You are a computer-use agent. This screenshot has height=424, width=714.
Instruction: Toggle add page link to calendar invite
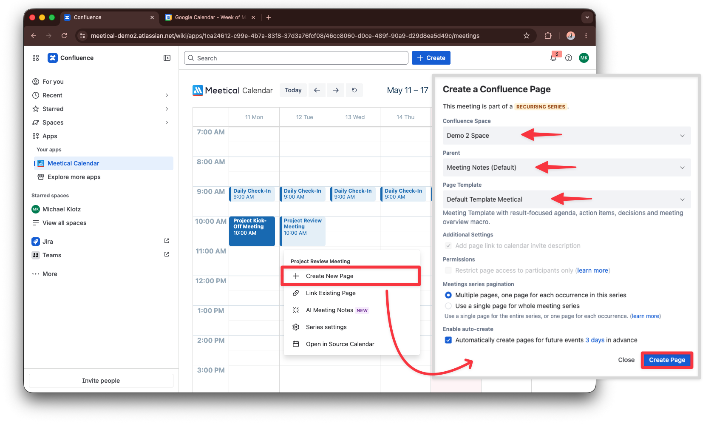tap(448, 246)
